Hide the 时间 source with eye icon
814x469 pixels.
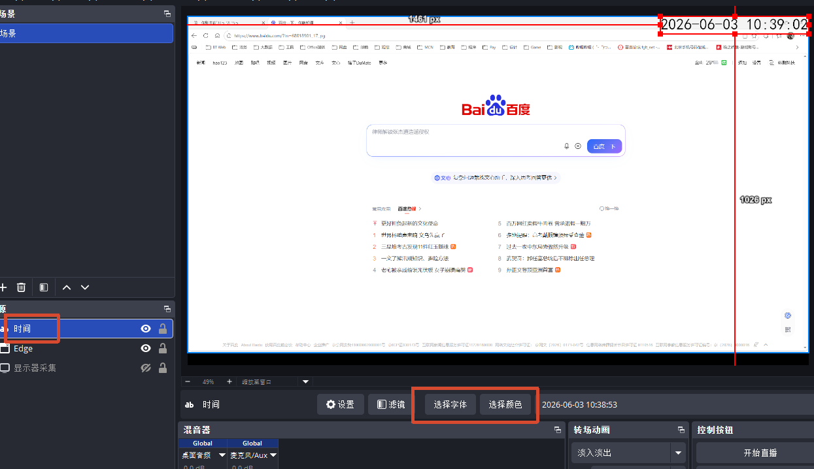[146, 329]
